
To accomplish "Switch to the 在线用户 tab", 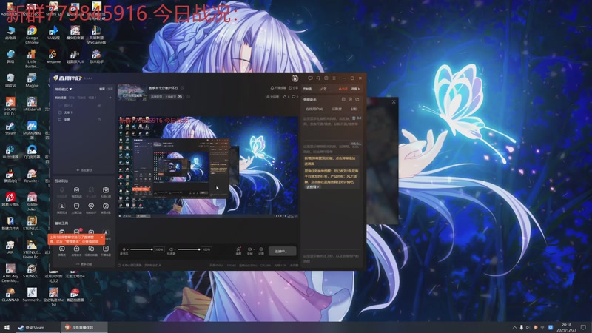I will click(314, 109).
